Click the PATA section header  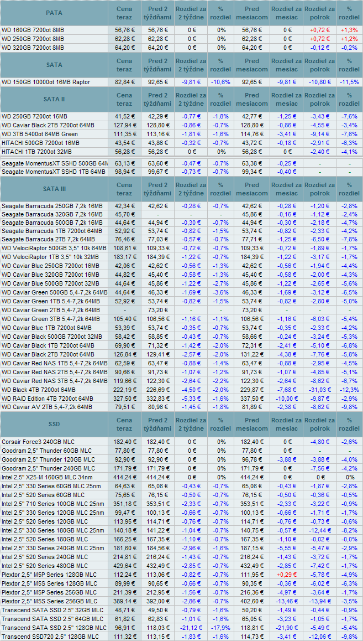pos(54,13)
